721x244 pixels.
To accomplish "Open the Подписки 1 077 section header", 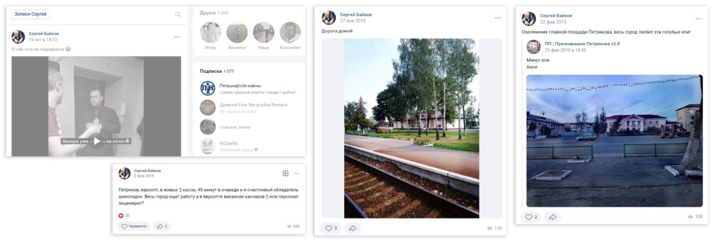I will point(217,71).
